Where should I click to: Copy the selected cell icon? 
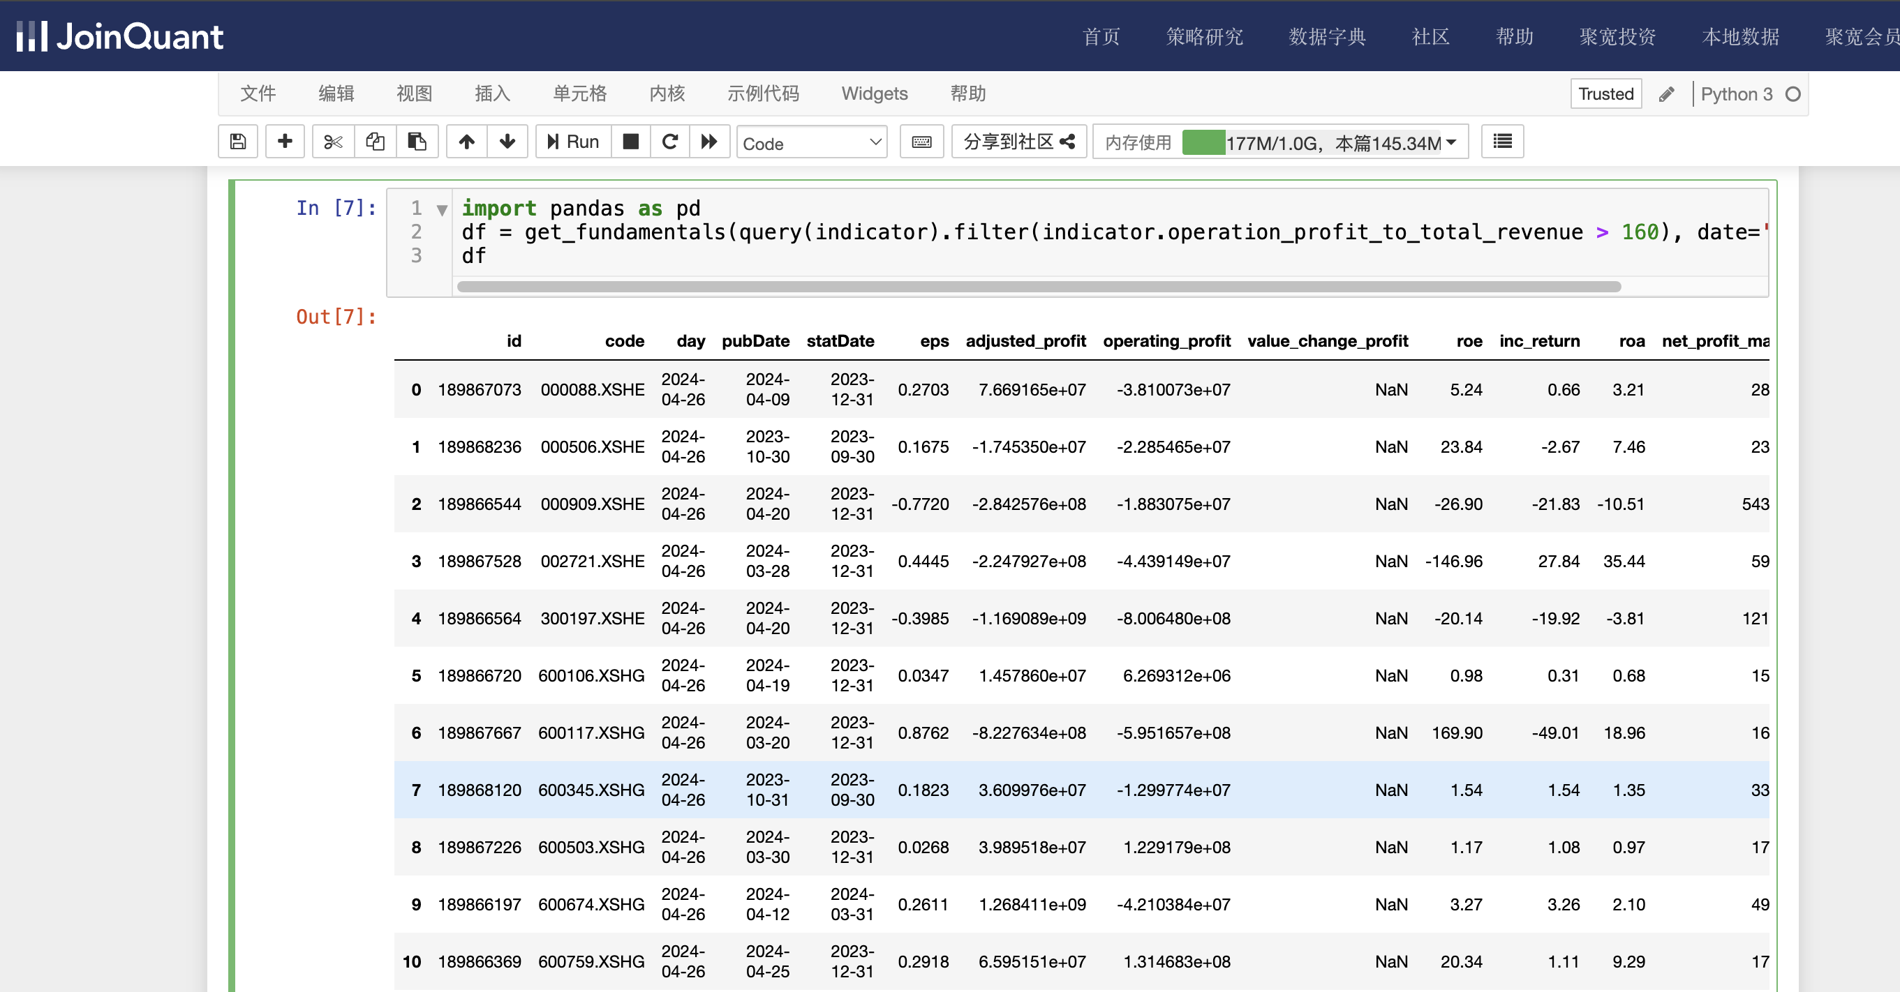pos(376,142)
